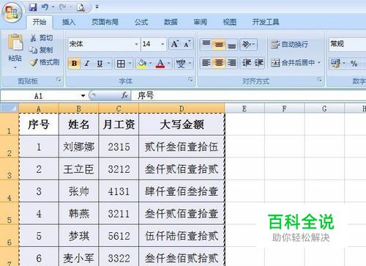366x266 pixels.
Task: Click the Undo icon
Action: click(45, 7)
